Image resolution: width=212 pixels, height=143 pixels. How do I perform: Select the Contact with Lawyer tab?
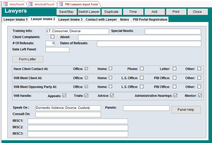tap(101, 19)
